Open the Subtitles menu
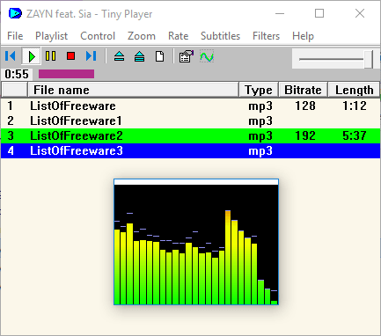The height and width of the screenshot is (336, 381). point(220,36)
